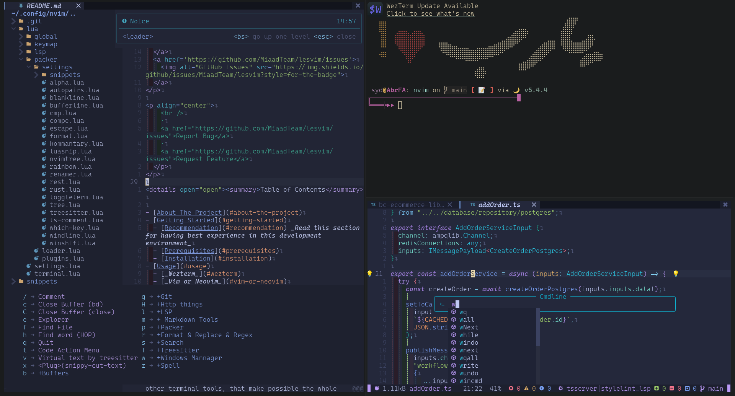735x396 pixels.
Task: Switch to bc-ecommerce-lib tab
Action: pos(412,205)
